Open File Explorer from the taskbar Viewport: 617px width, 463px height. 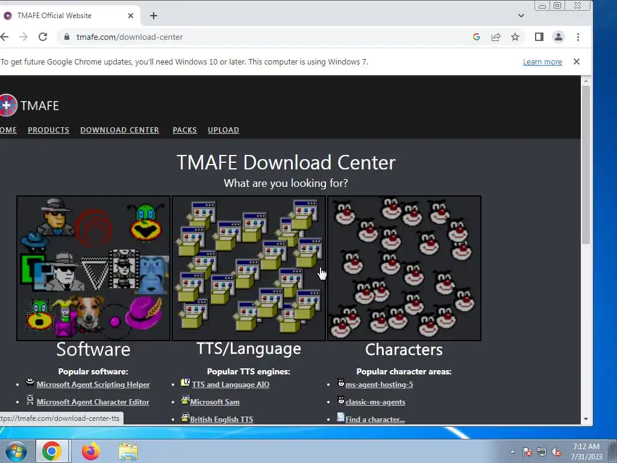(128, 452)
